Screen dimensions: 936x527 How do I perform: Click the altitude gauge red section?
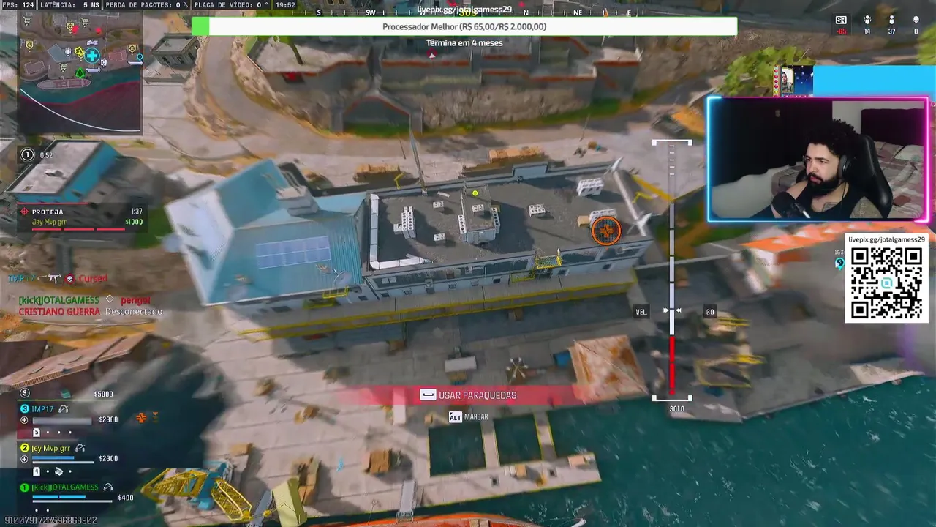pyautogui.click(x=671, y=364)
